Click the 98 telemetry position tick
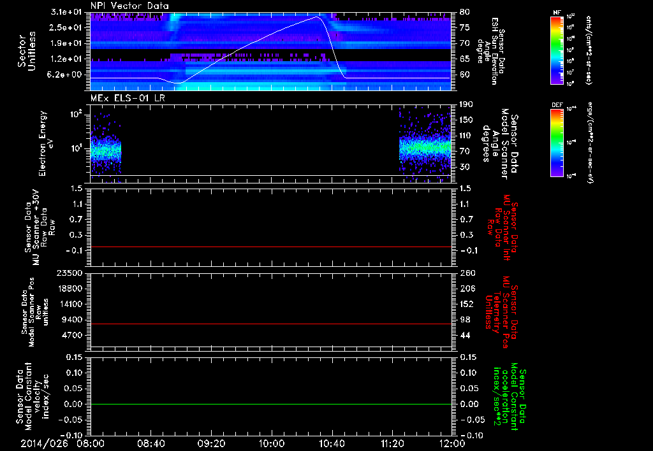Image resolution: width=653 pixels, height=451 pixels. (465, 320)
